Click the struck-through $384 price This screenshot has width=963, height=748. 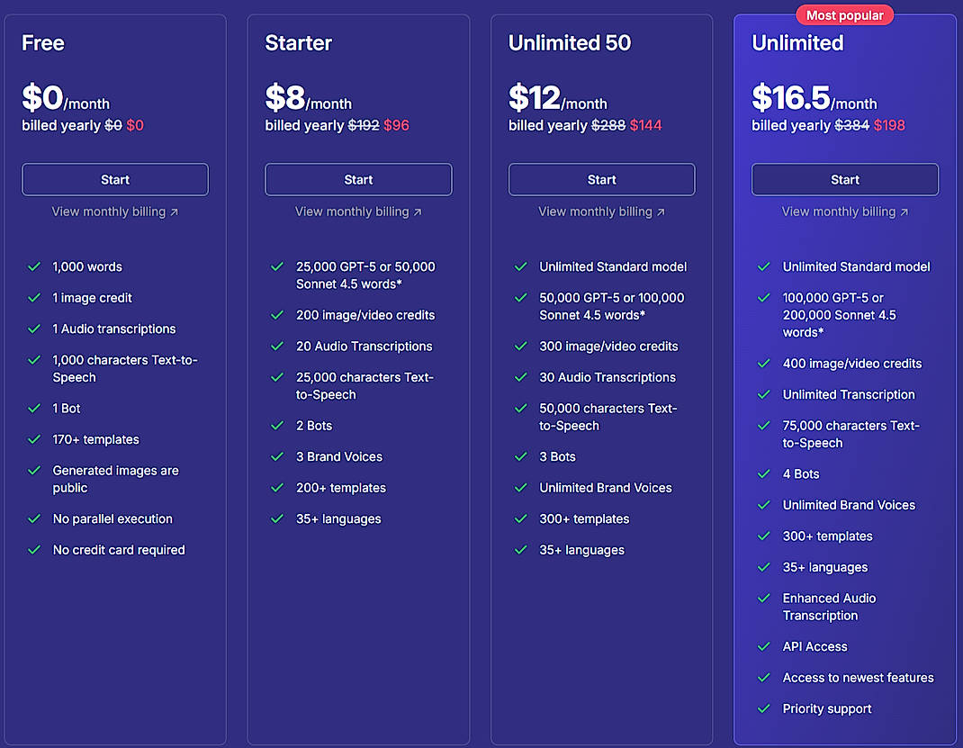click(851, 125)
